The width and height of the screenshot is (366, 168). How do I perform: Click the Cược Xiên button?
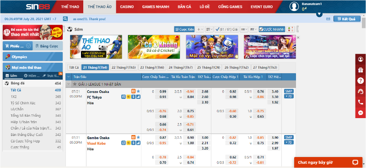tap(184, 29)
